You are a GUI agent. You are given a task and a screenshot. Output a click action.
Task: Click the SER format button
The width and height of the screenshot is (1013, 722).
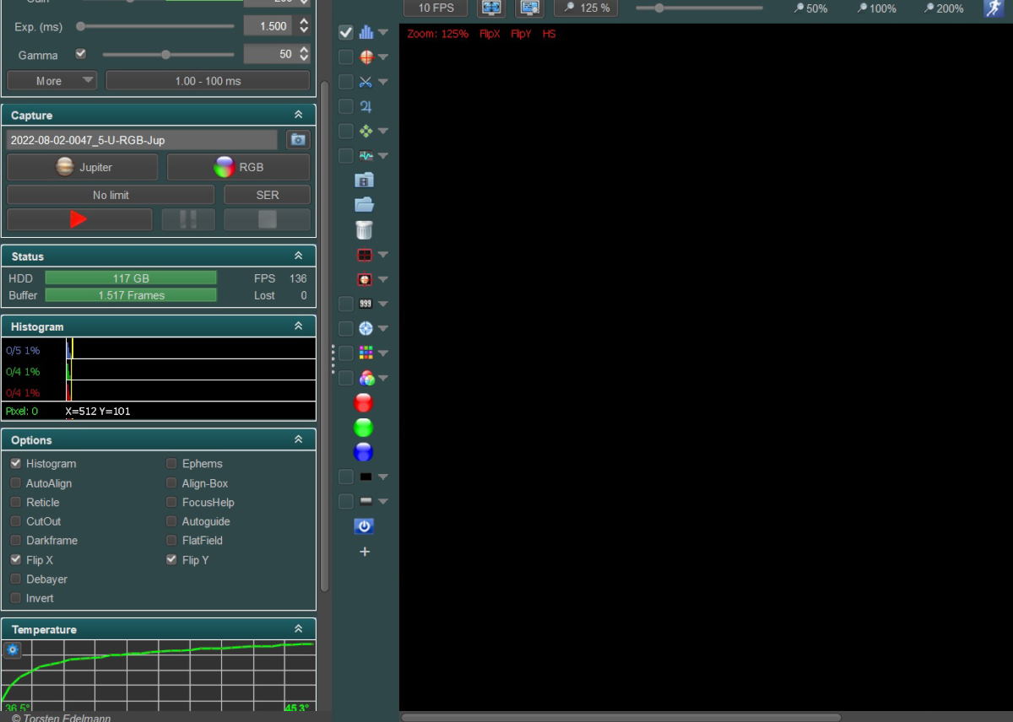267,195
